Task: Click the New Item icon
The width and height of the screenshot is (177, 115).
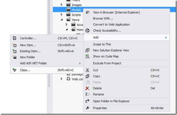Action: 15,45
